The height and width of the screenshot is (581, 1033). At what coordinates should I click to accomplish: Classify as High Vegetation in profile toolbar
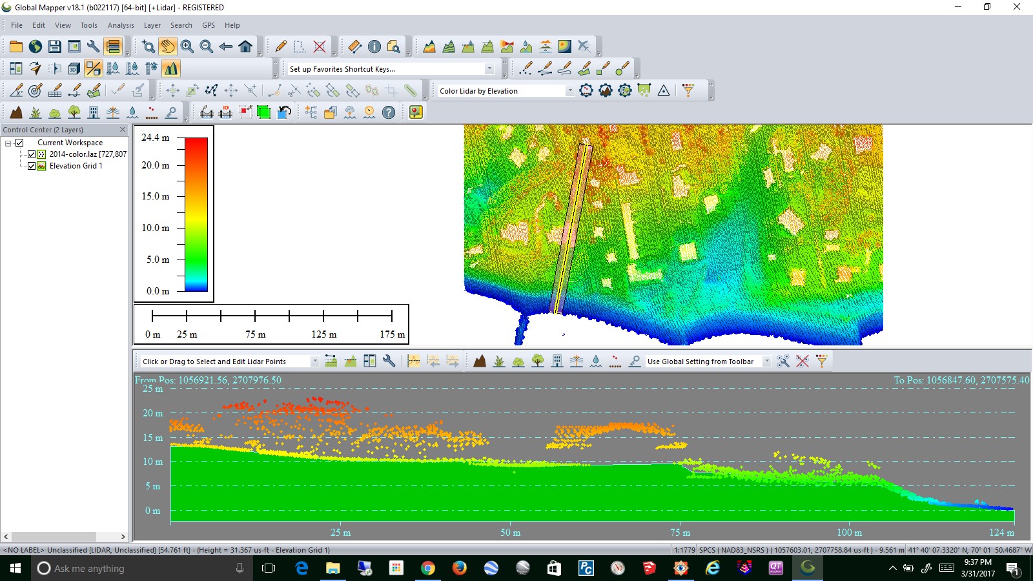click(x=538, y=362)
